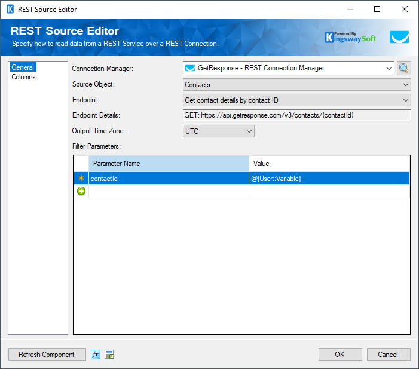Select the contactId parameter name cell

(169, 179)
